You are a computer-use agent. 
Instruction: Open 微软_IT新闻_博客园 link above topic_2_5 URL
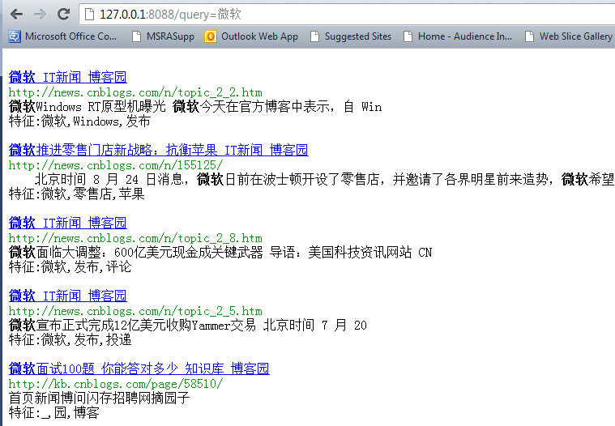[67, 296]
